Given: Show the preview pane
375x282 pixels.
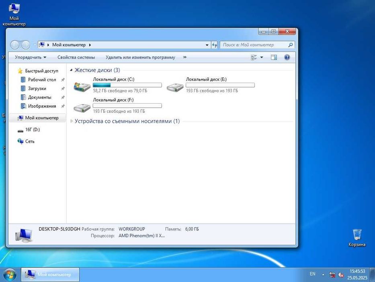Looking at the screenshot, I should (274, 57).
